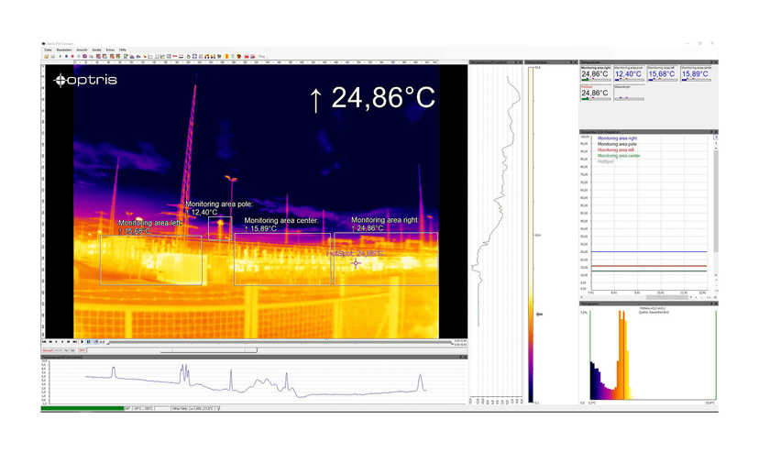Click the flame icon in the top toolbar
Viewport: 759px width, 453px height.
(188, 56)
